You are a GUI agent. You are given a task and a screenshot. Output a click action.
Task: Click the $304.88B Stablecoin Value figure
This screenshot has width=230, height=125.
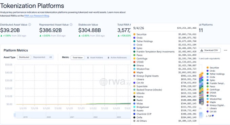(x=90, y=30)
